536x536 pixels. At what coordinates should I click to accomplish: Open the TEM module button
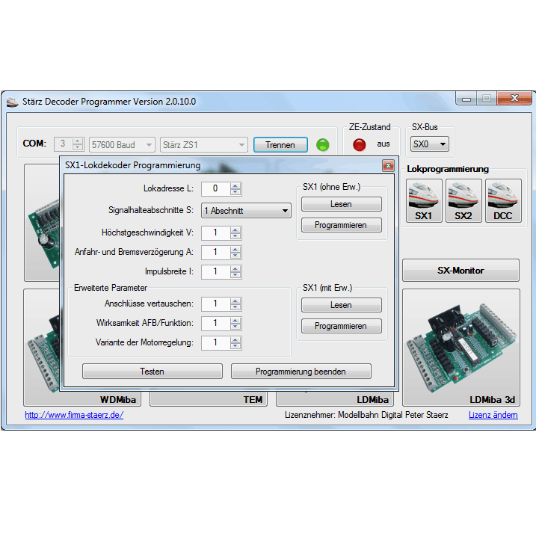click(209, 399)
